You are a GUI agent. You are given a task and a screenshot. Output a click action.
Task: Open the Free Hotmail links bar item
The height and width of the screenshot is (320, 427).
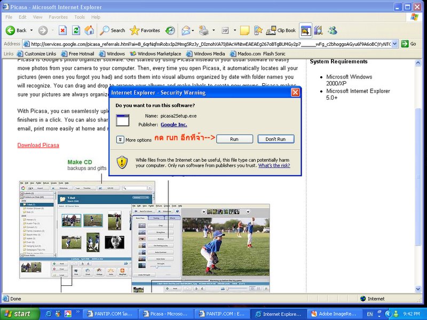77,54
